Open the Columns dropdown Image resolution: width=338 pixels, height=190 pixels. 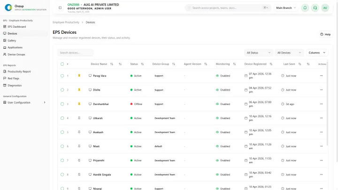click(317, 53)
